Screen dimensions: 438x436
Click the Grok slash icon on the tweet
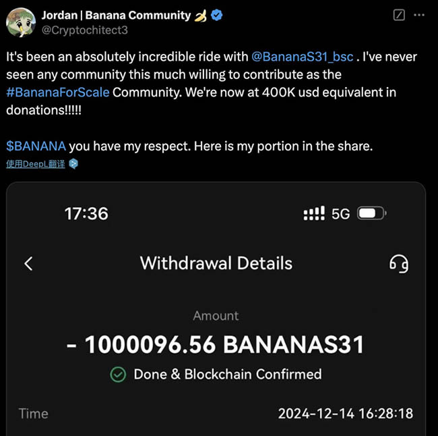pos(399,16)
